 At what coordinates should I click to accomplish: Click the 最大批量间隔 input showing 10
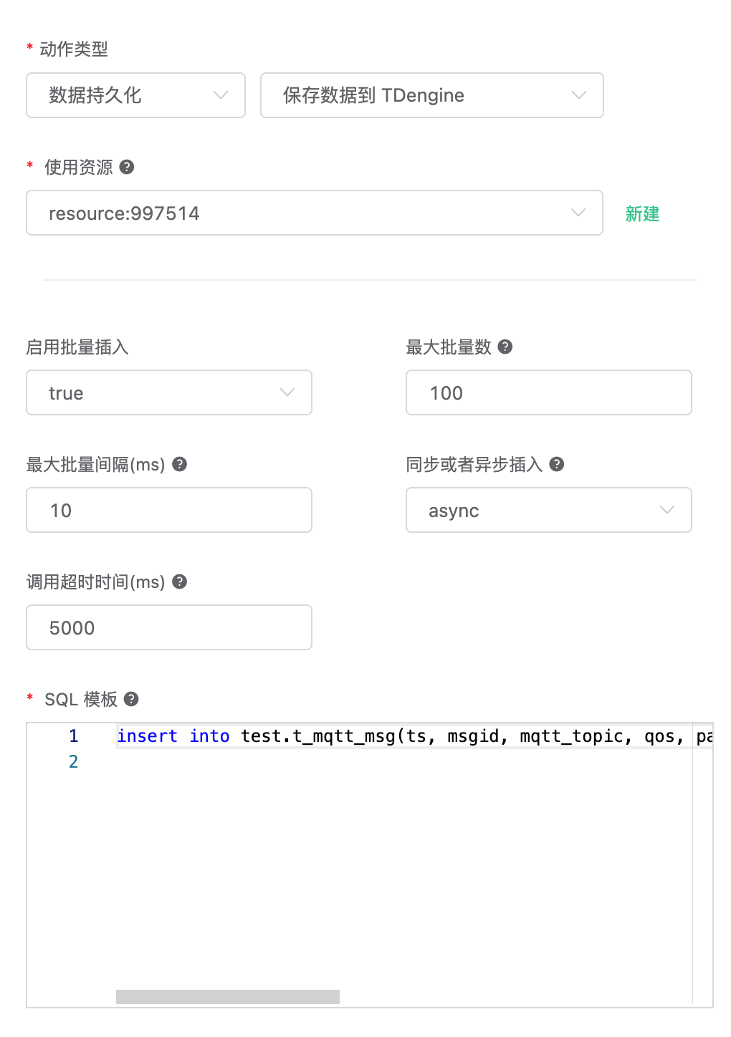168,510
